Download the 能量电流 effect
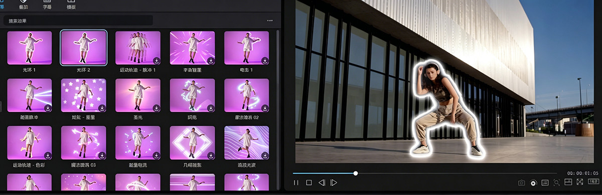Viewport: 602px width, 195px height. pos(157,155)
